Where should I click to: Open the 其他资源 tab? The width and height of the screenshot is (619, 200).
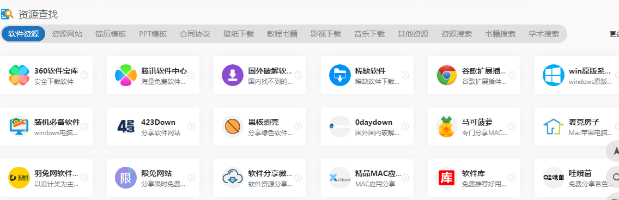click(x=413, y=34)
